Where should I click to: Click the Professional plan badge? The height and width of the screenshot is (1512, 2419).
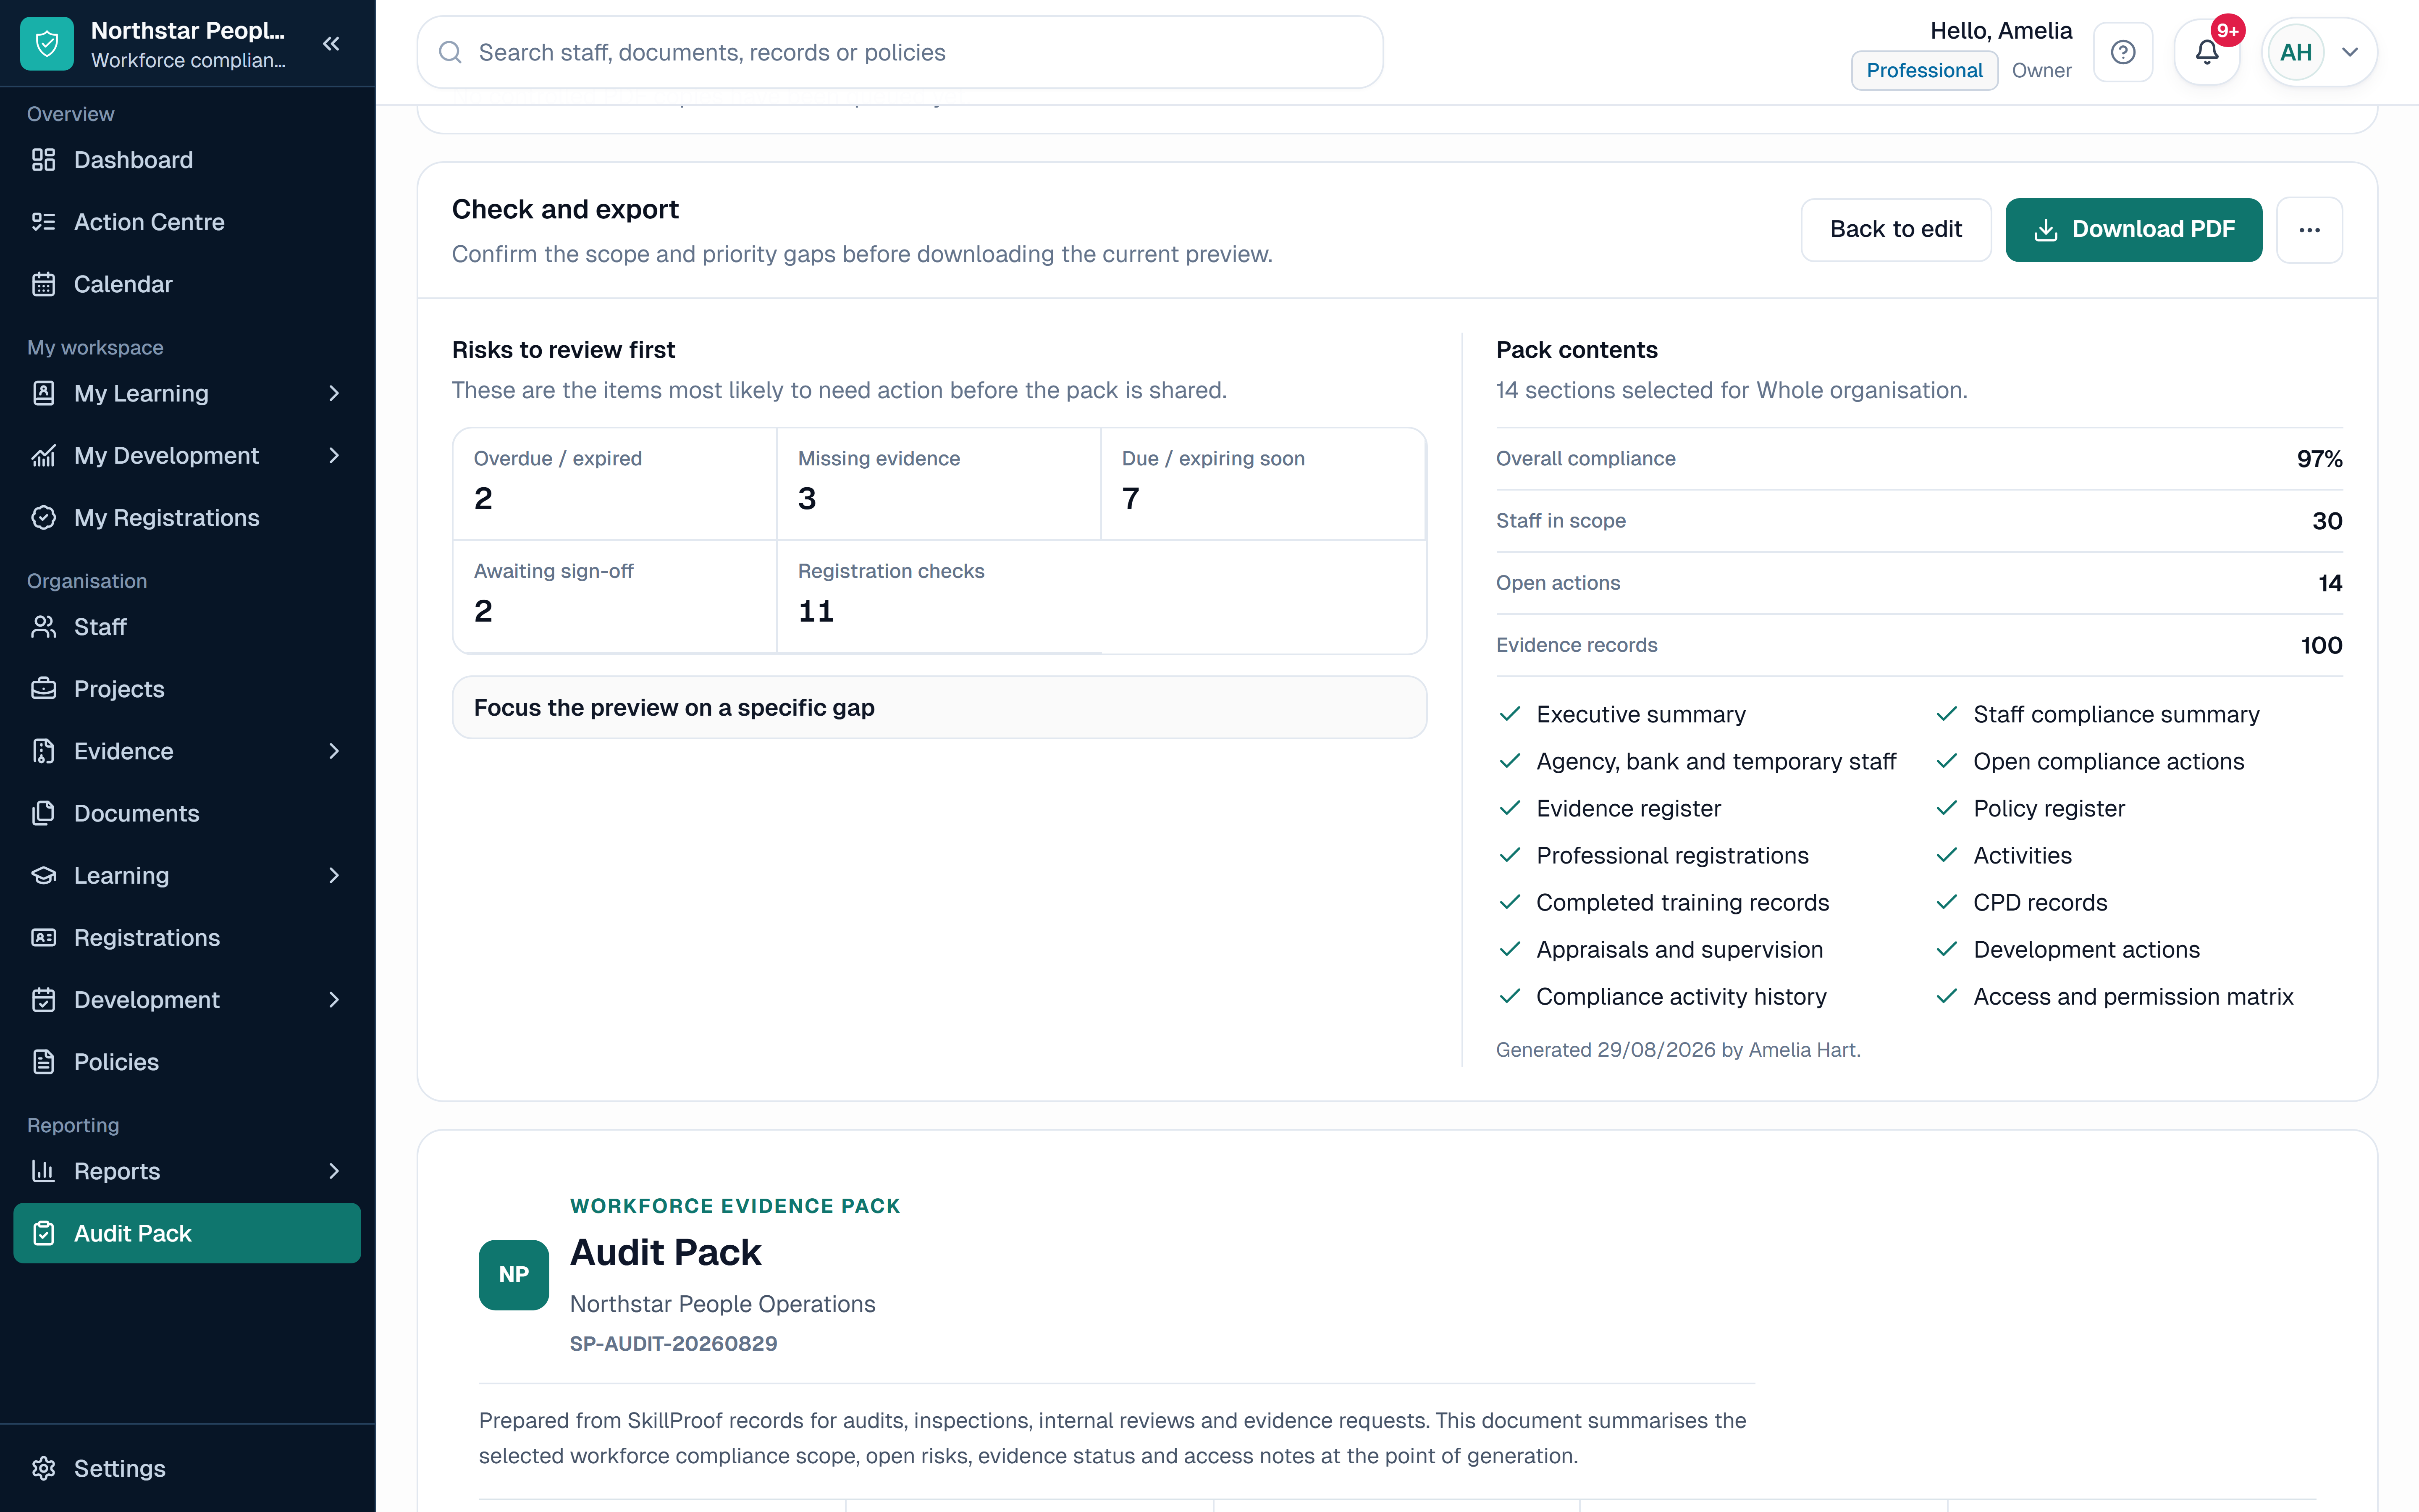[x=1924, y=71]
